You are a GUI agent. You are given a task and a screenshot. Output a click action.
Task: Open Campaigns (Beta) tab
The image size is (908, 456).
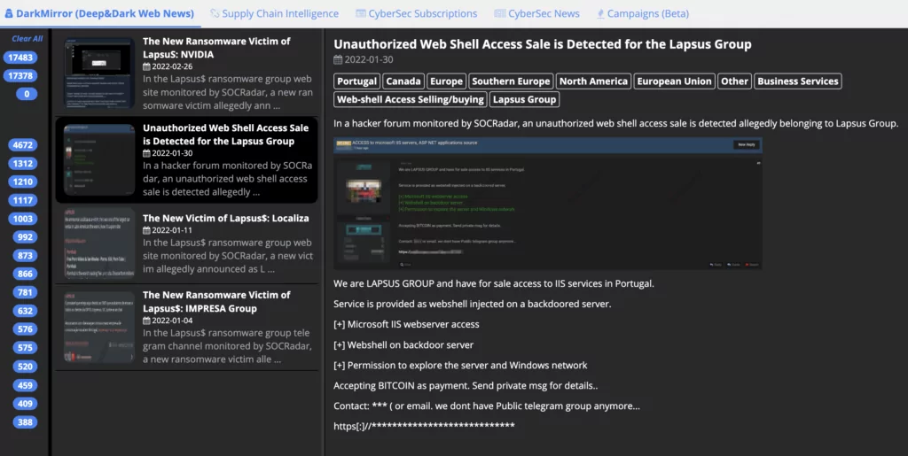(643, 13)
